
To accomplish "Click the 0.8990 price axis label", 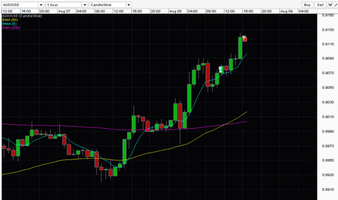I will pos(328,131).
